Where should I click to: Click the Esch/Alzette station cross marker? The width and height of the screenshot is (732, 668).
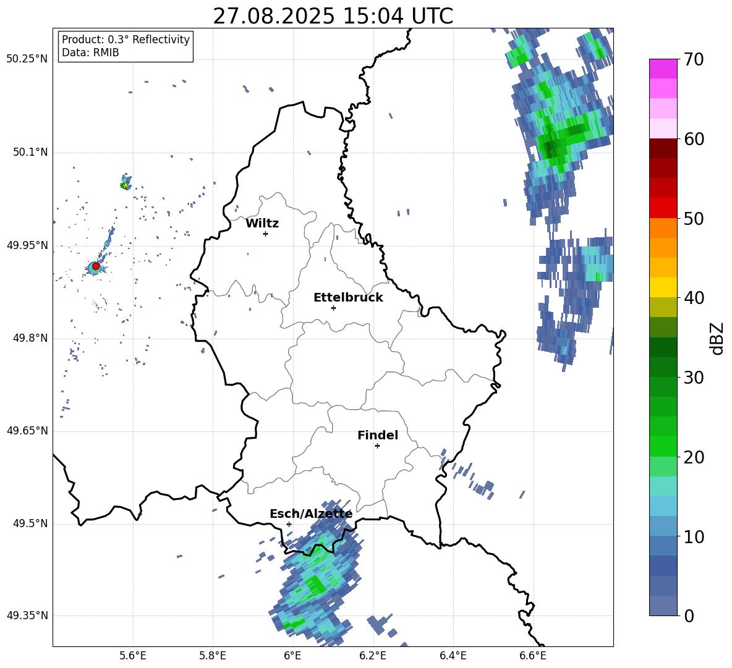pyautogui.click(x=289, y=524)
